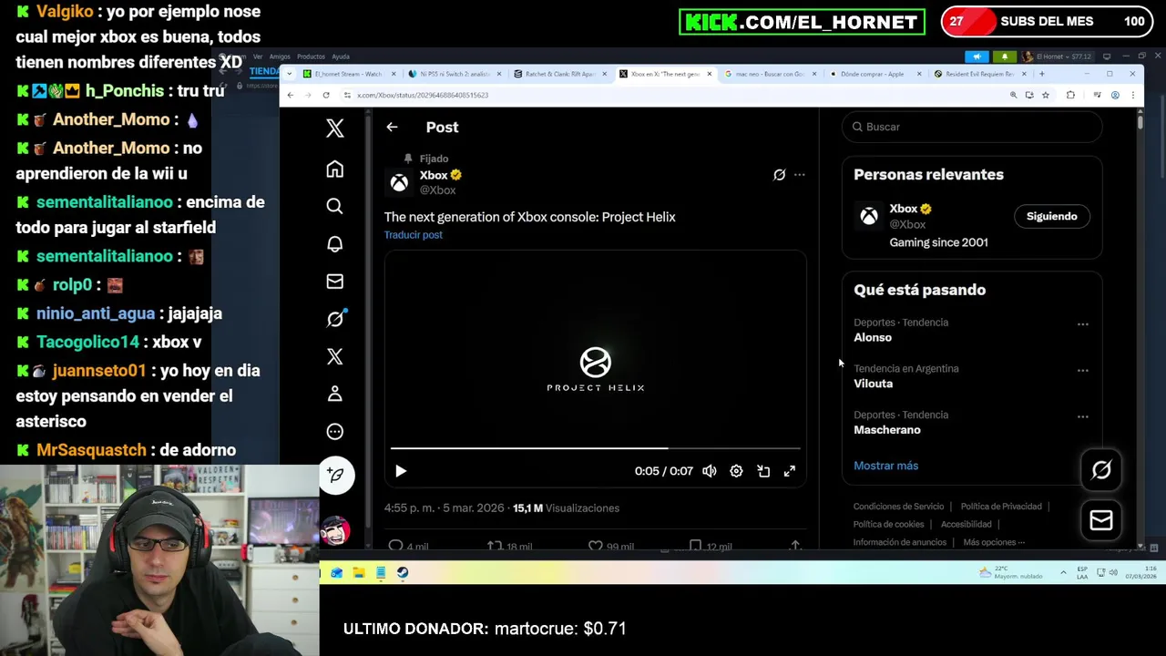Click Grok explain icon on Xbox post
The image size is (1166, 656).
coord(779,175)
